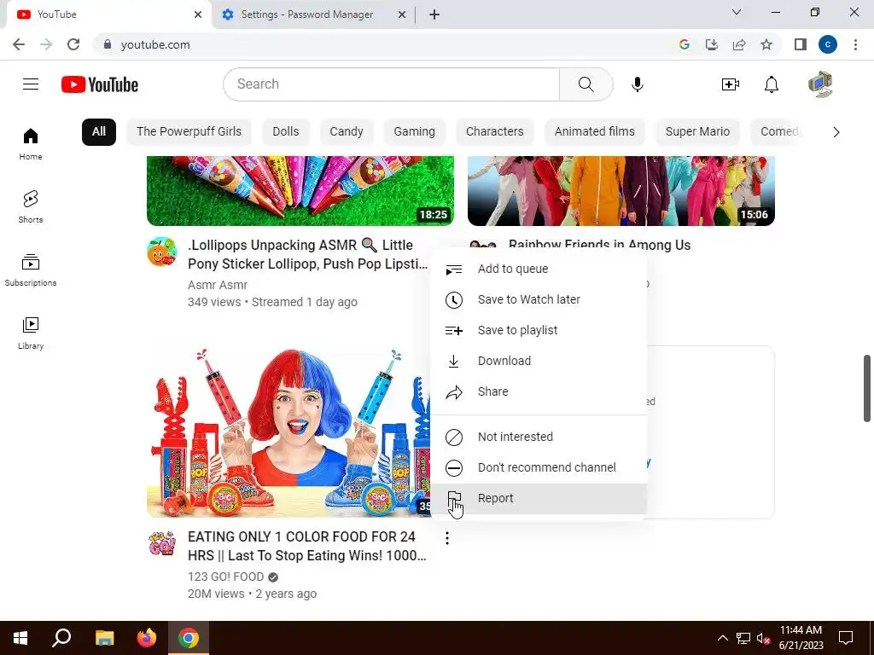The height and width of the screenshot is (655, 874).
Task: Open Library in the sidebar
Action: click(x=31, y=333)
